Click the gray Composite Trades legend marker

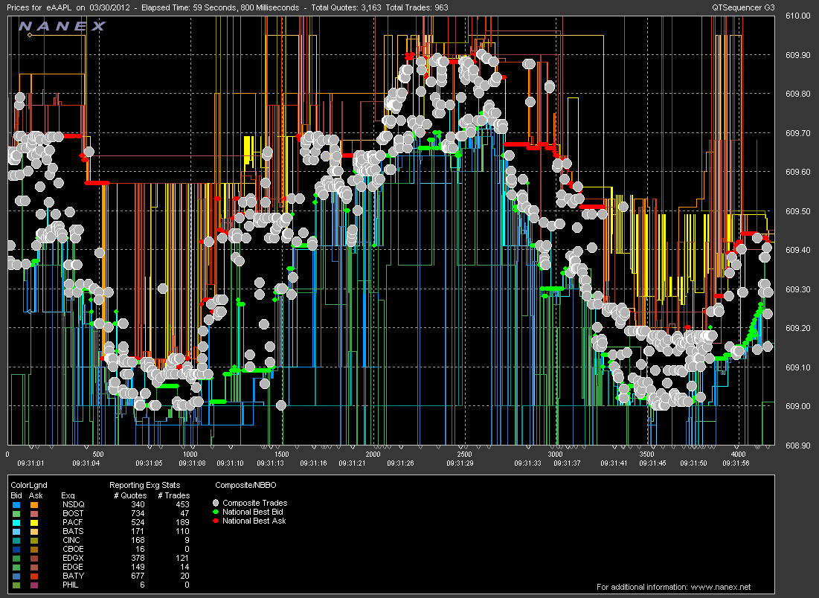click(216, 504)
